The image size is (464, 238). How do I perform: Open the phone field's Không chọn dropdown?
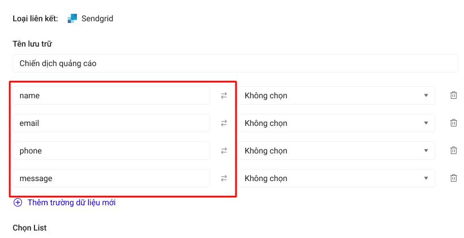point(337,151)
